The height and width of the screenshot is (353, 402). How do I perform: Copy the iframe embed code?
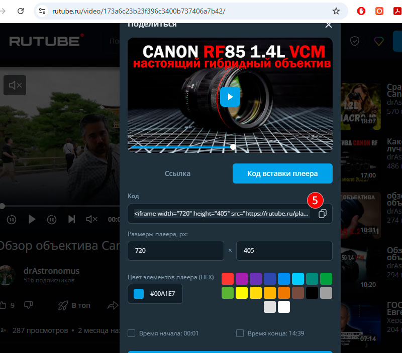(323, 214)
